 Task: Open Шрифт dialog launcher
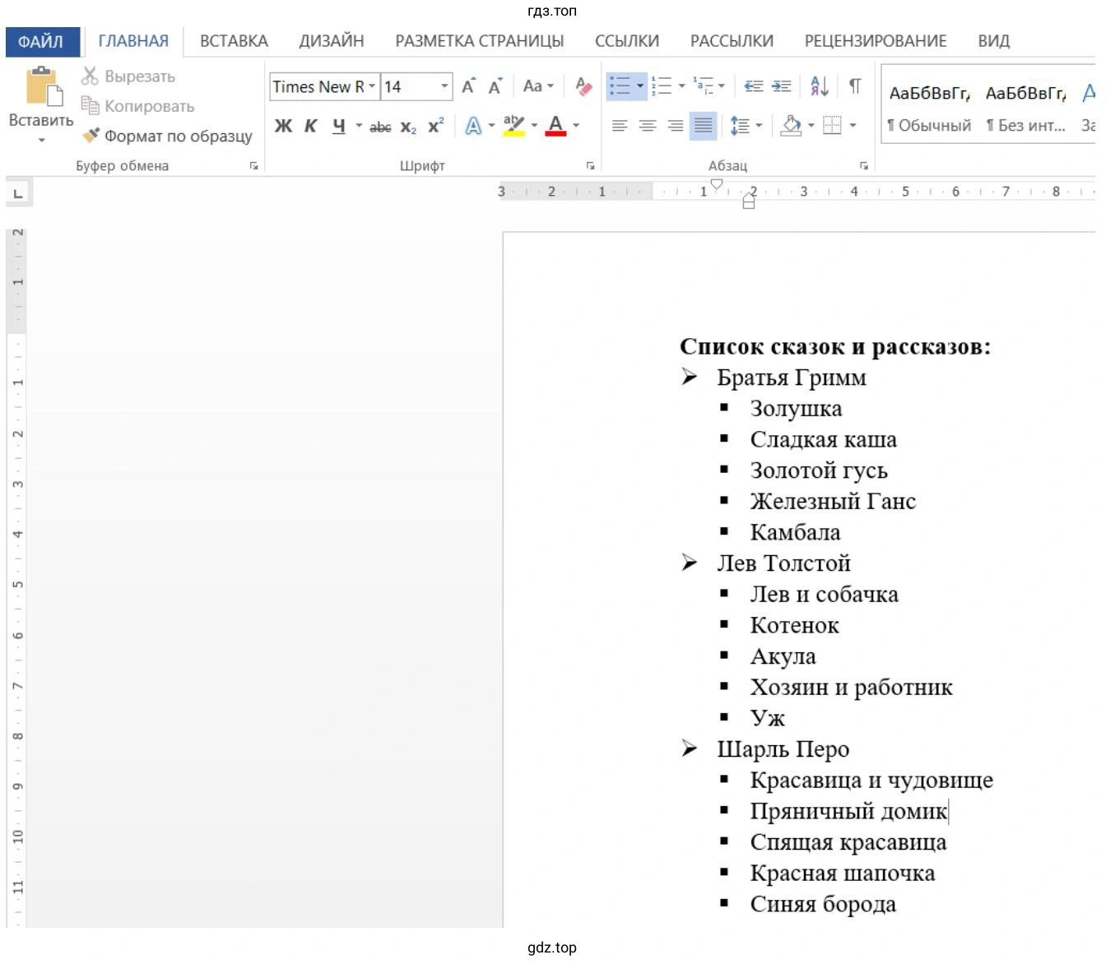tap(590, 165)
